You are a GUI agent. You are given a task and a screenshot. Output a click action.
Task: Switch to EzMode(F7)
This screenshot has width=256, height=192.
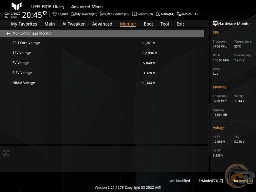(211, 181)
